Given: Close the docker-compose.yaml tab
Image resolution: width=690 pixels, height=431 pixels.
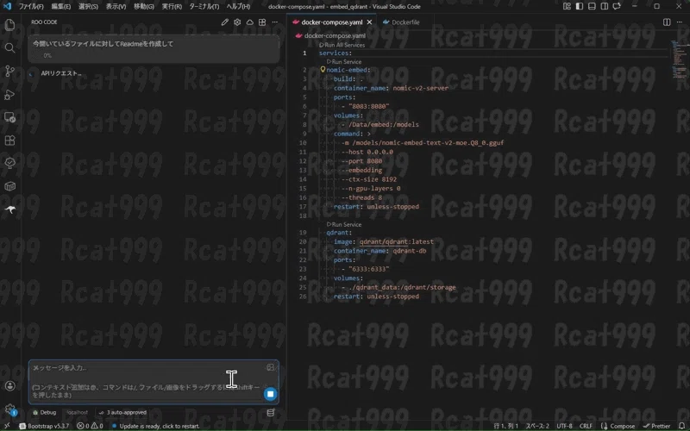Looking at the screenshot, I should (x=369, y=22).
